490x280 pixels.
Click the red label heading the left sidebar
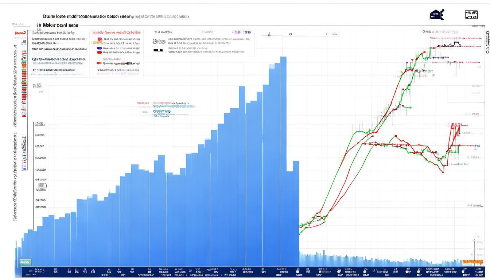pyautogui.click(x=20, y=33)
